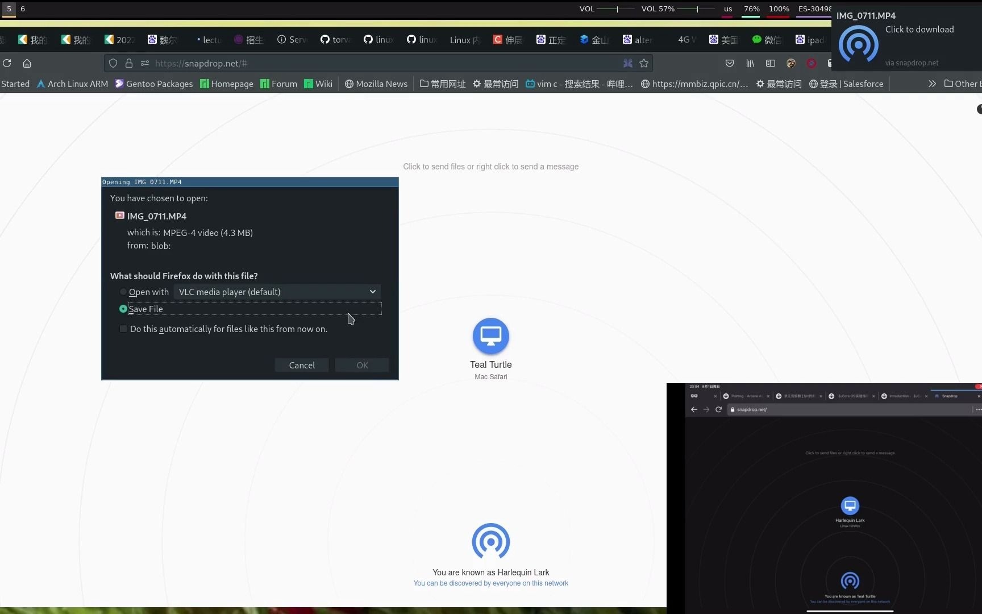Click the red blocker extension icon

point(812,63)
